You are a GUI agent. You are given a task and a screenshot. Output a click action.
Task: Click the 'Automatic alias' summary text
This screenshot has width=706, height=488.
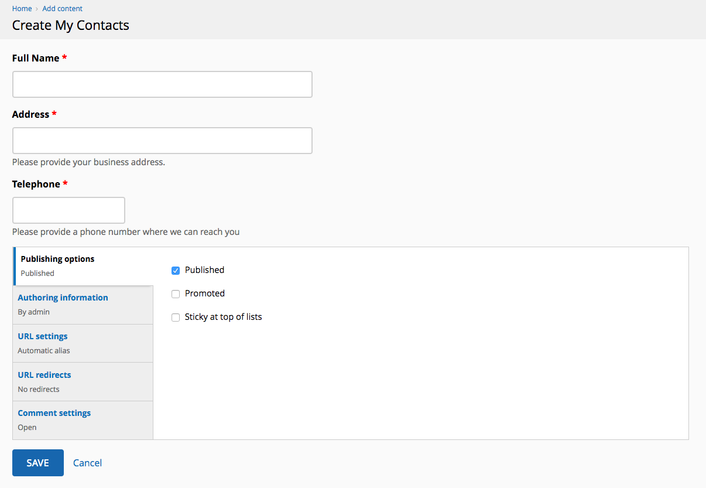(44, 351)
